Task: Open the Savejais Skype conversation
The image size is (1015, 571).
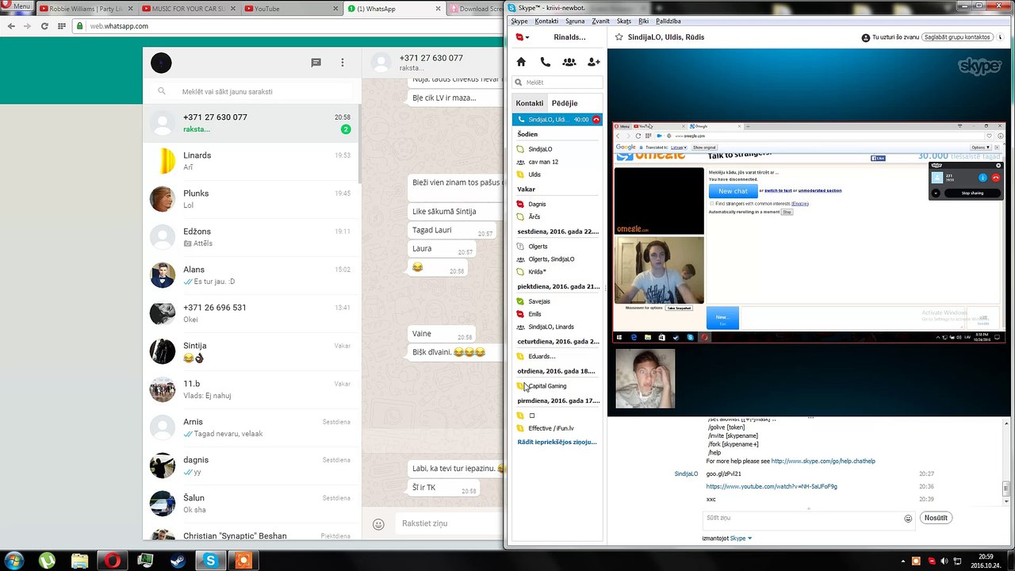Action: click(x=557, y=301)
